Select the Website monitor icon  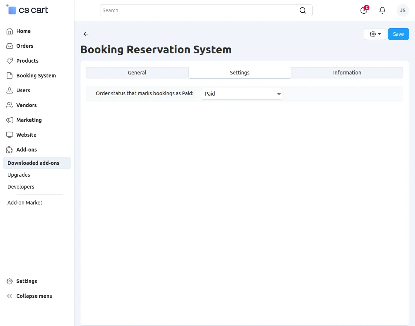click(9, 135)
